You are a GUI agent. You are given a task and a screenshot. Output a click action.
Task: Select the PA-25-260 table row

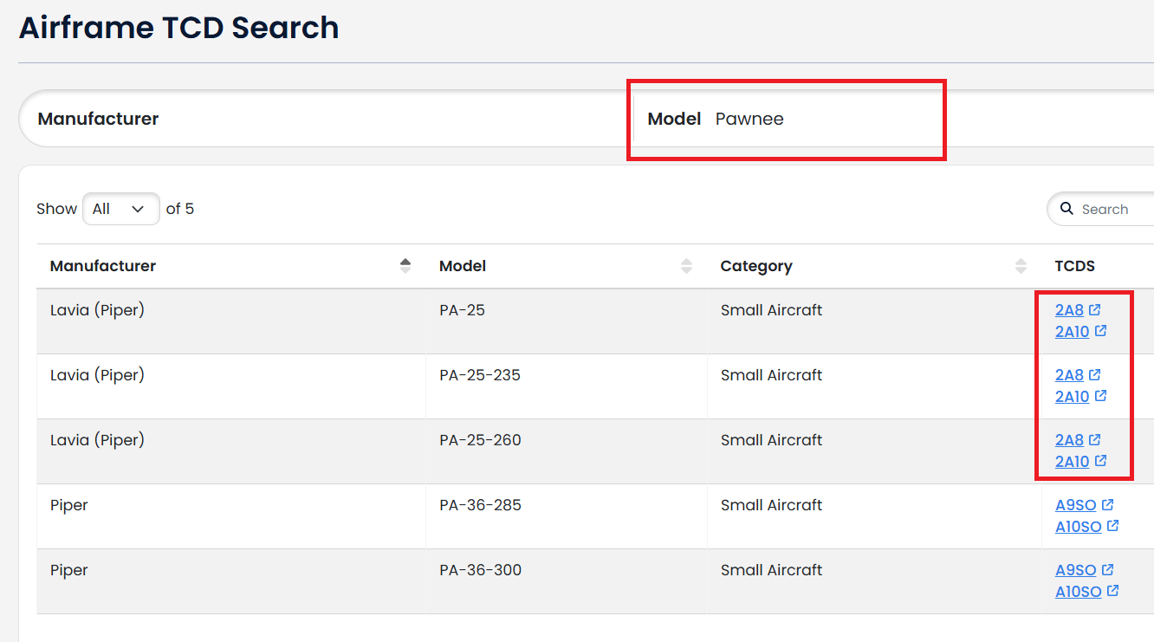(520, 451)
